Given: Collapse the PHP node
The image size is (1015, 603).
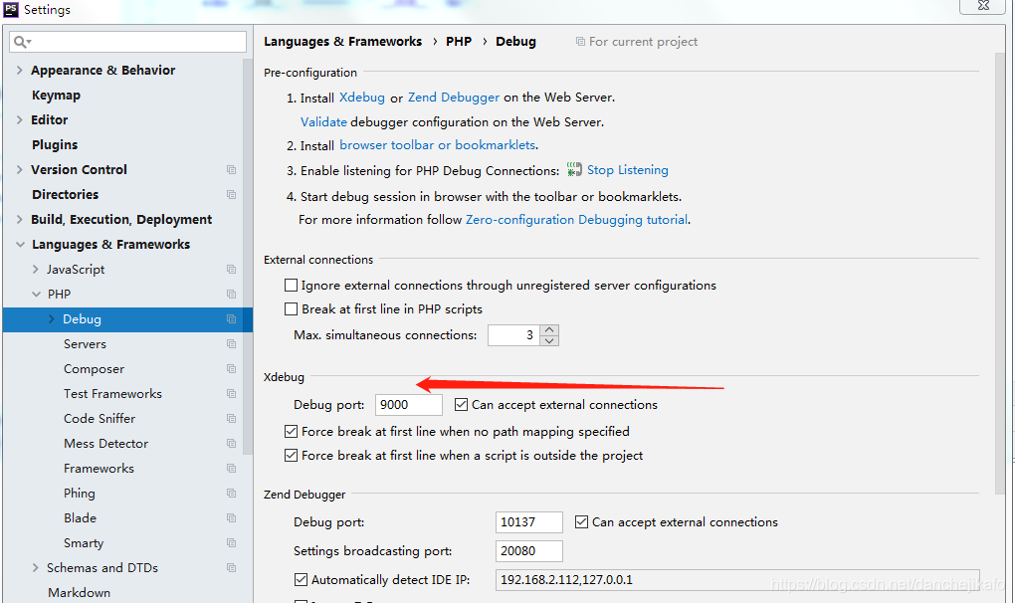Looking at the screenshot, I should click(36, 295).
